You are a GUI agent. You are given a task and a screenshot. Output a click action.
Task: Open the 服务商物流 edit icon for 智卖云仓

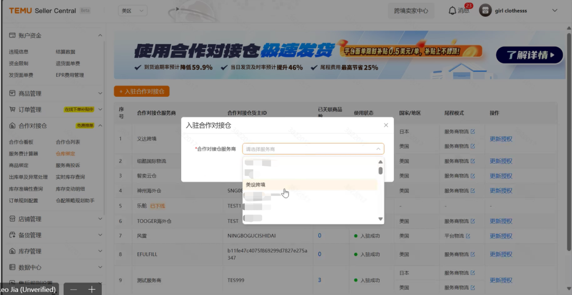pyautogui.click(x=473, y=175)
